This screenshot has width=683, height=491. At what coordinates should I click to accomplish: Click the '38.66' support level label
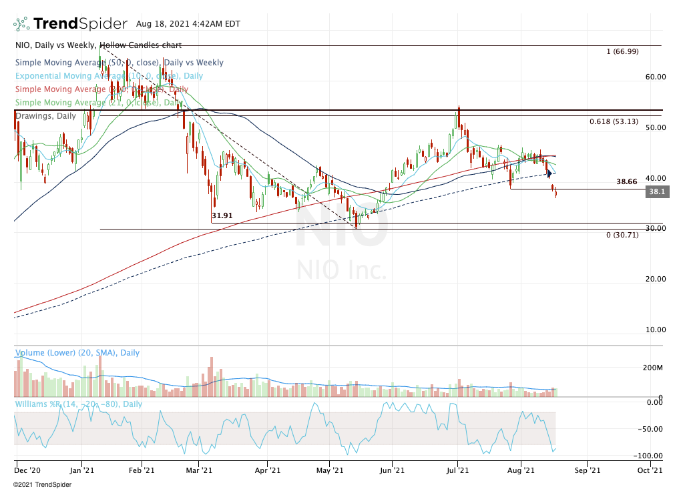(627, 181)
